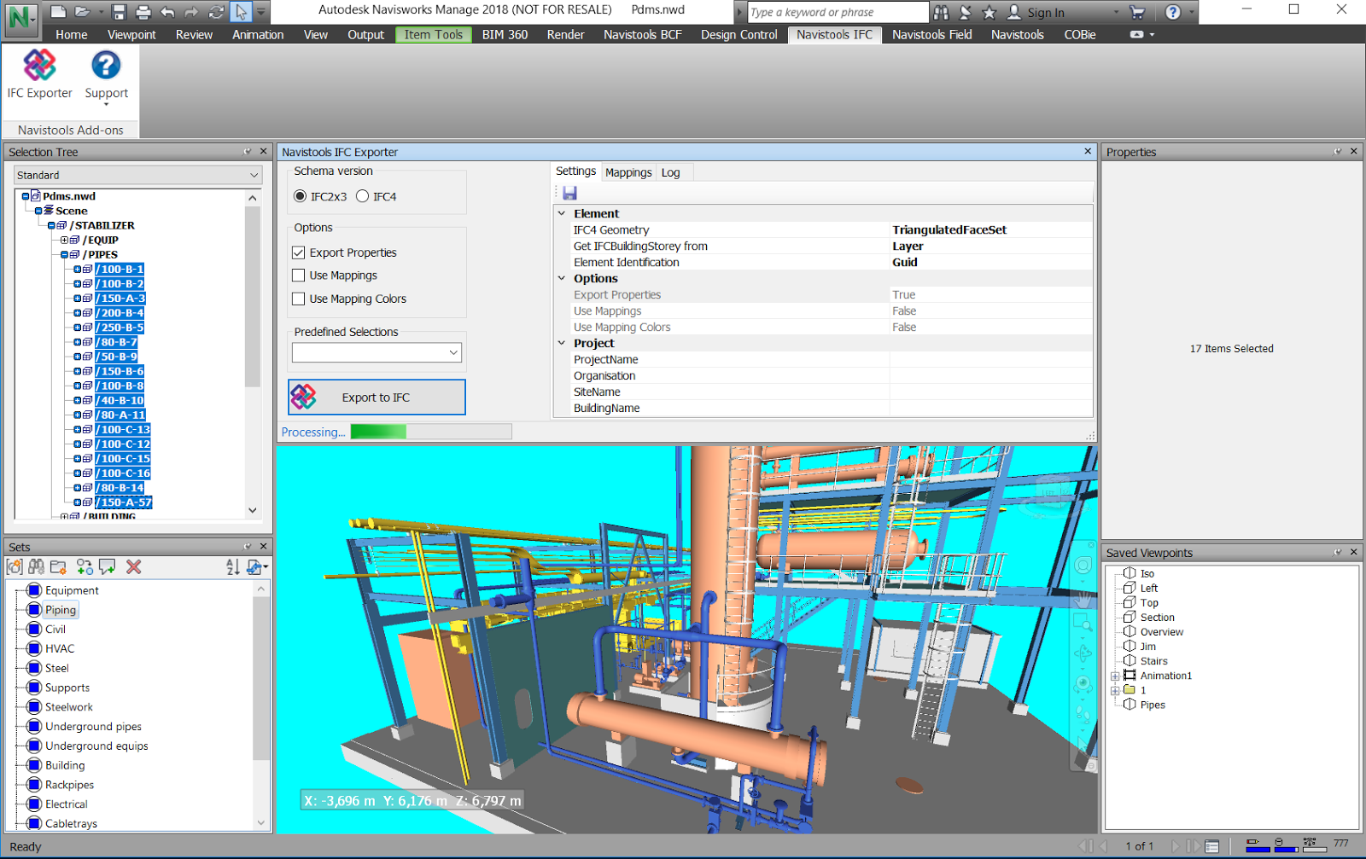Expand the /EQUIP tree node
This screenshot has width=1366, height=859.
(64, 240)
